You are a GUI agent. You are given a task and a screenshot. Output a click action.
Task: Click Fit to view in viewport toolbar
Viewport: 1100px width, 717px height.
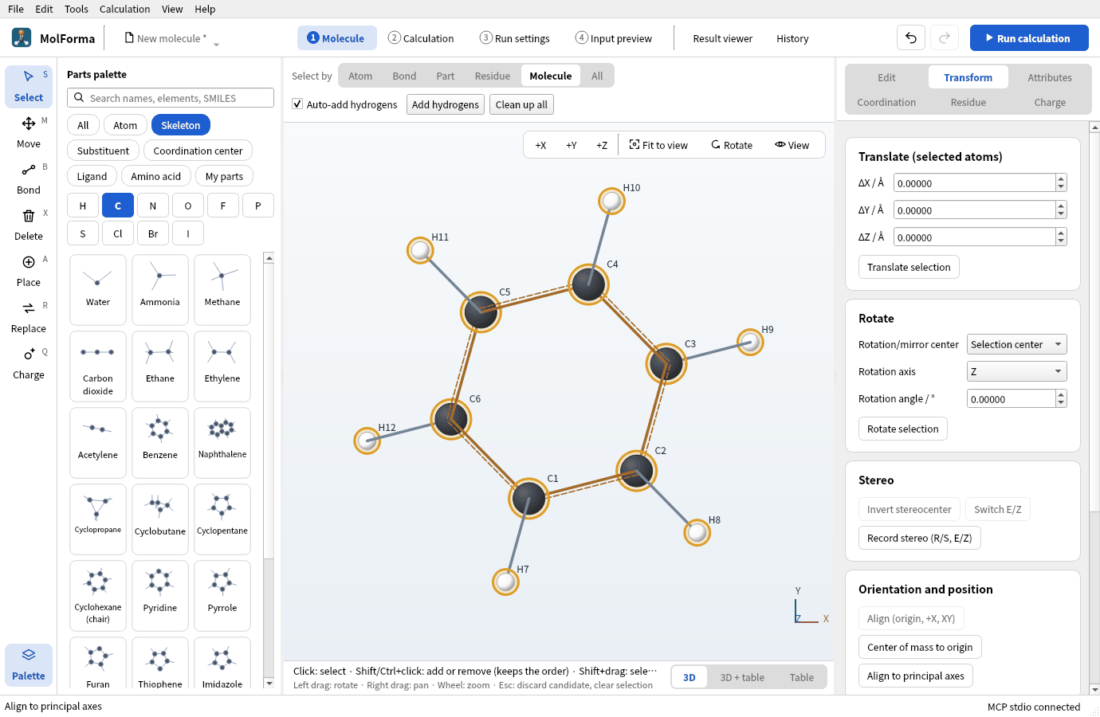click(658, 145)
